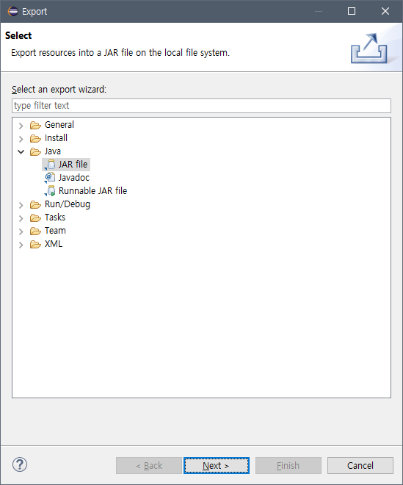Expand the Run/Debug category
Screen dimensions: 403x485
pyautogui.click(x=21, y=205)
